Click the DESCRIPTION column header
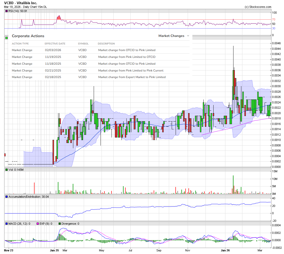Screen dimensions: 284x254 [x=106, y=44]
